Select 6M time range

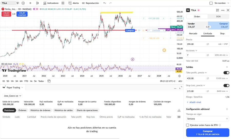click(21, 81)
